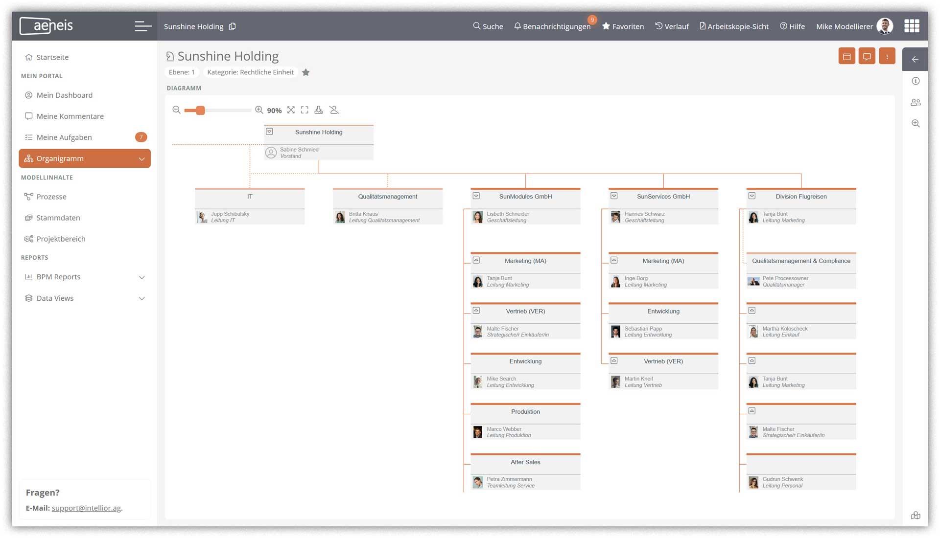Click Jupp Schibulsky avatar

202,217
